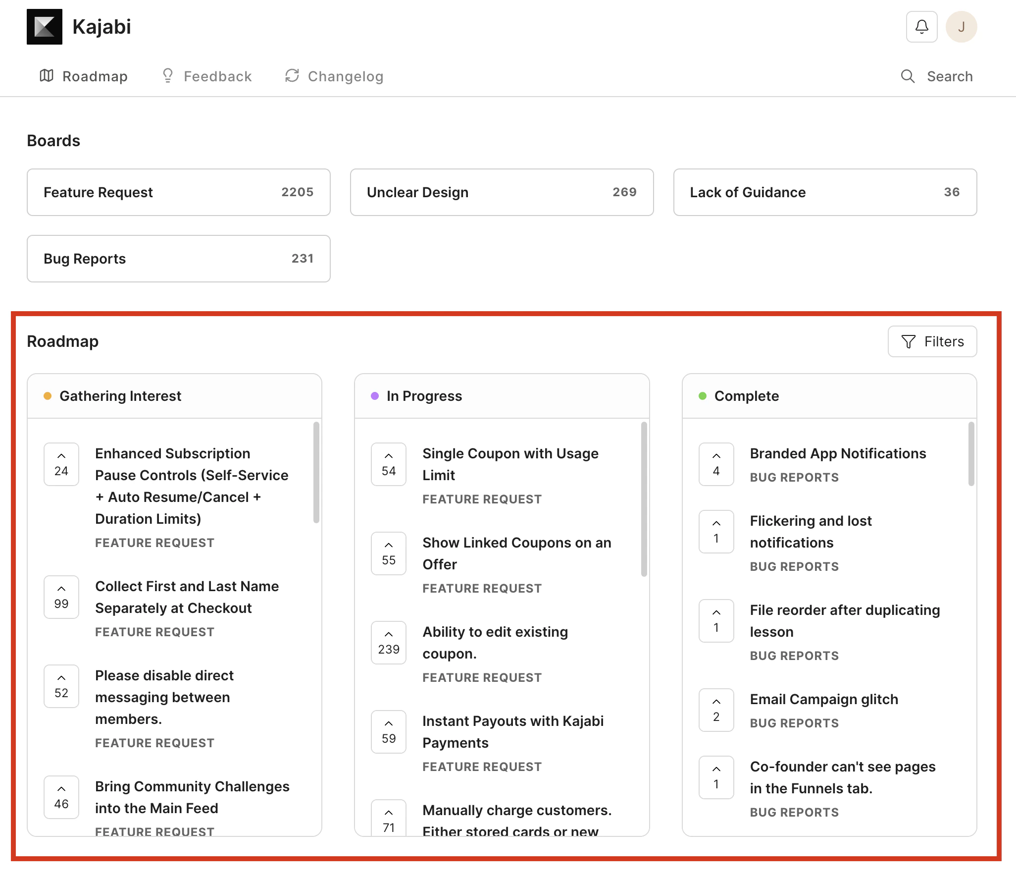Image resolution: width=1016 pixels, height=882 pixels.
Task: Open the Unclear Design board
Action: tap(502, 192)
